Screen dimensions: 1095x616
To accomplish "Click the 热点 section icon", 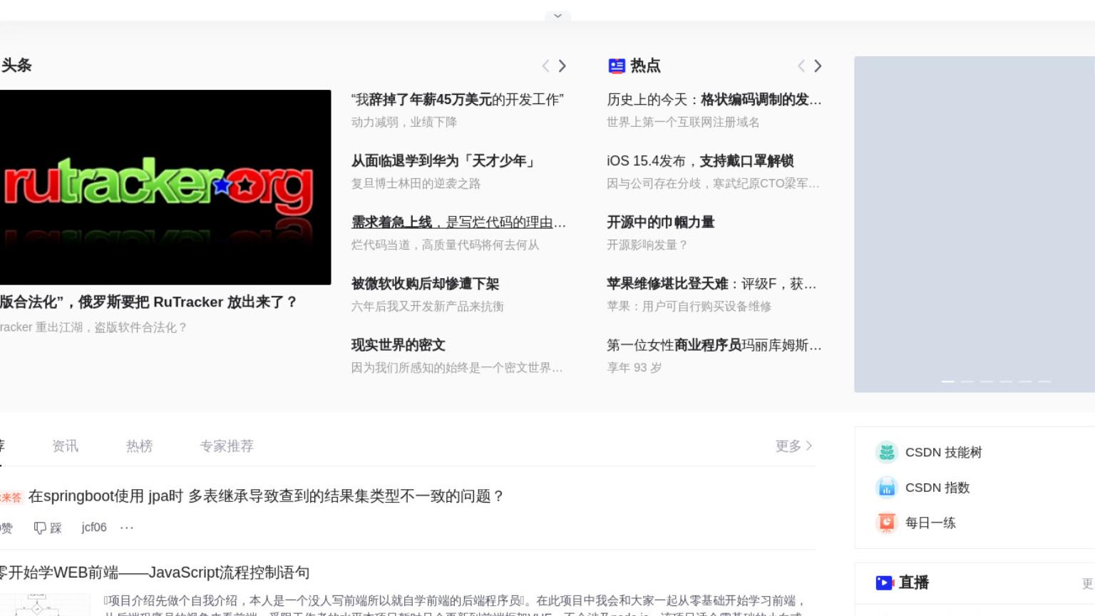I will tap(617, 66).
